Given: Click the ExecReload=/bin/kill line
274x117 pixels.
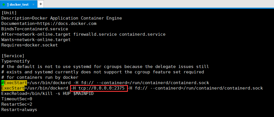Looking at the screenshot, I should pyautogui.click(x=48, y=93).
